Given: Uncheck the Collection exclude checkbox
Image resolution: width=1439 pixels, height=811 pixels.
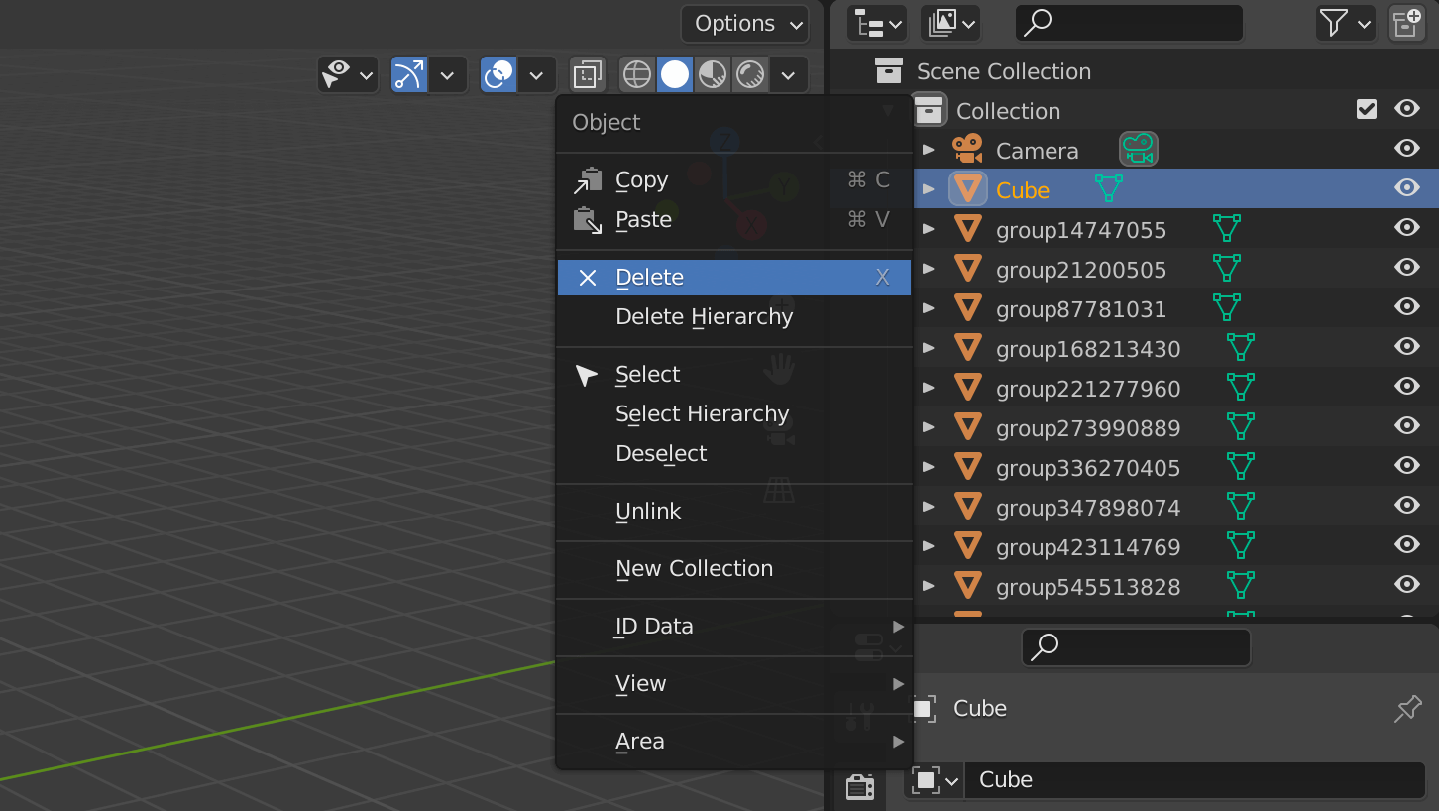Looking at the screenshot, I should pos(1367,109).
